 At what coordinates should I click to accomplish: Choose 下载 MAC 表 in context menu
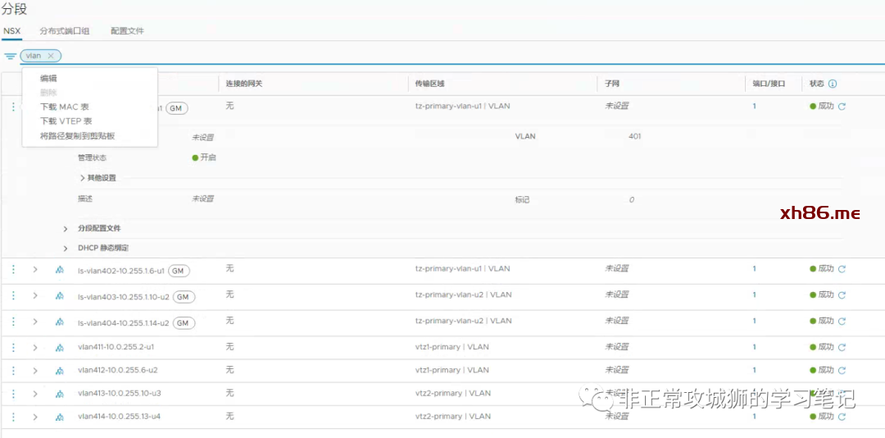pyautogui.click(x=65, y=107)
